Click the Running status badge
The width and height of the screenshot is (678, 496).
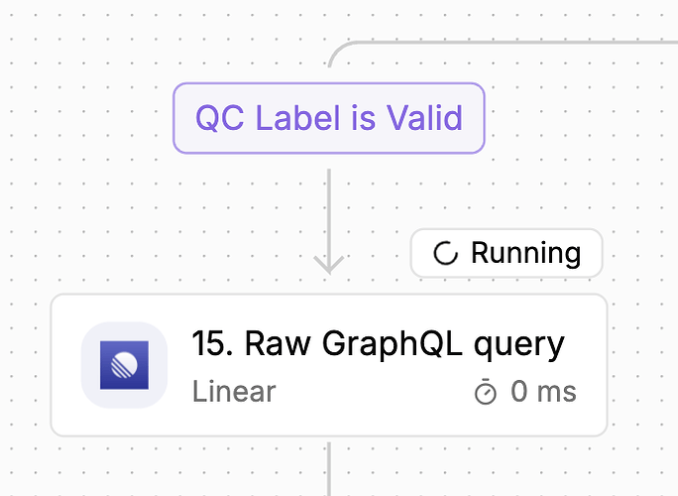point(506,254)
